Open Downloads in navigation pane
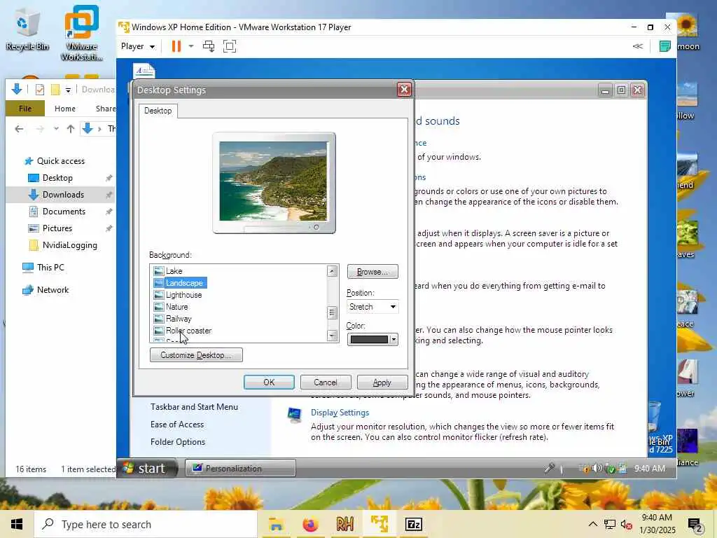This screenshot has width=717, height=538. pyautogui.click(x=63, y=195)
